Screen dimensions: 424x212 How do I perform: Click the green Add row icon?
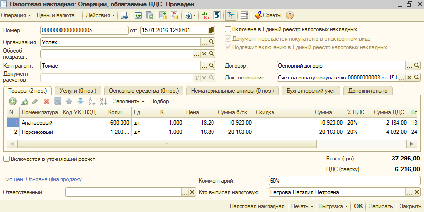tap(13, 101)
